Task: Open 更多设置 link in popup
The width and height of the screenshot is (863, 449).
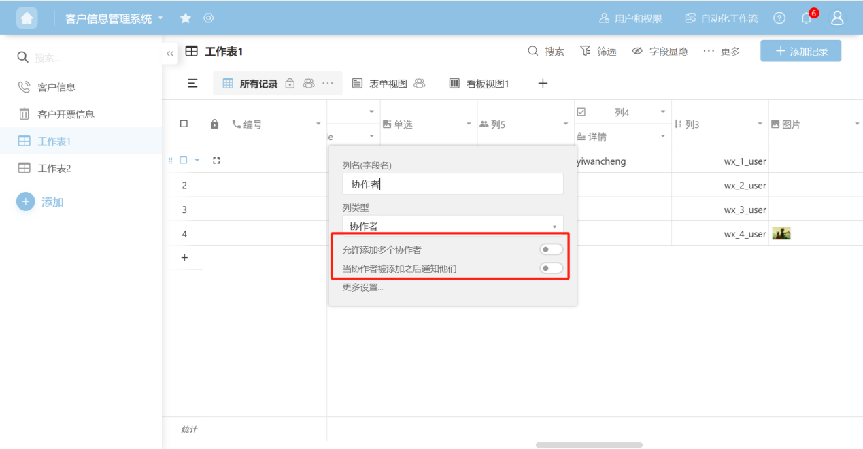Action: (x=362, y=287)
